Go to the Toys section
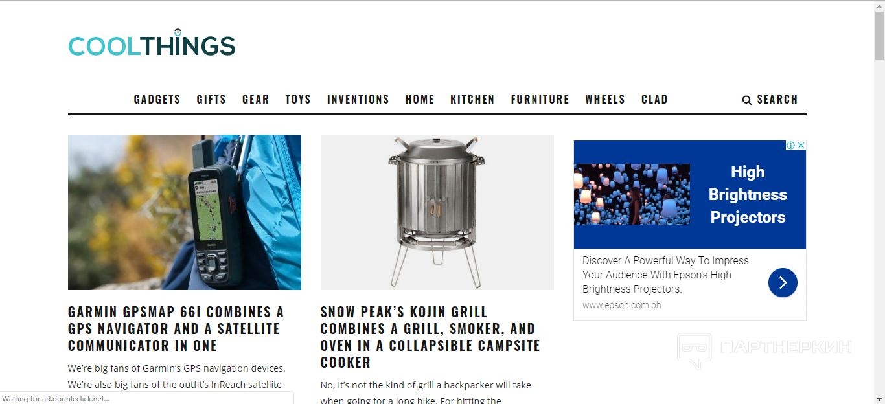885x404 pixels. [298, 99]
